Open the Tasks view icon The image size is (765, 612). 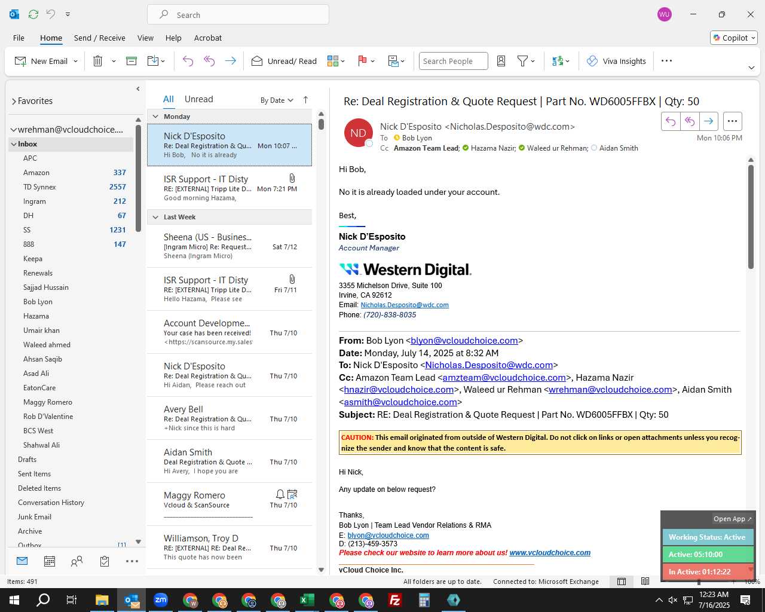pyautogui.click(x=105, y=561)
